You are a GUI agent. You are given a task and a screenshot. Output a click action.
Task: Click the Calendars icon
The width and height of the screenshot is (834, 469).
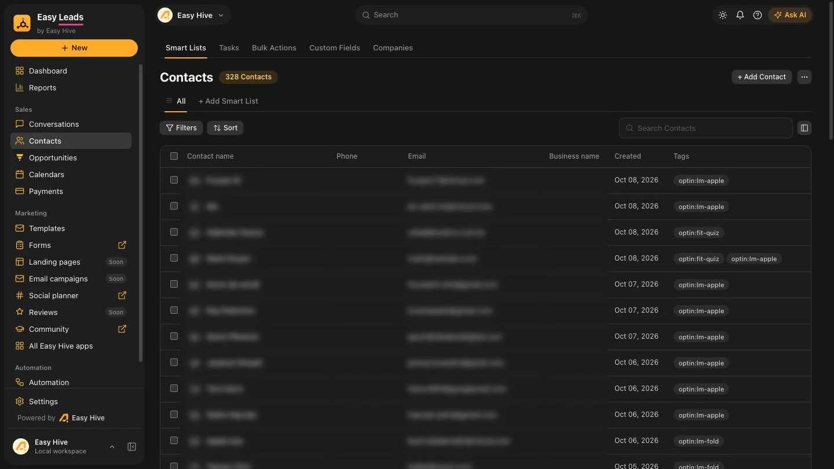click(20, 174)
